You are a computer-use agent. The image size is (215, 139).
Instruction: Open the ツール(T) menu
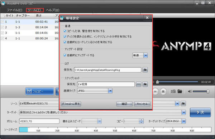[x=35, y=10]
